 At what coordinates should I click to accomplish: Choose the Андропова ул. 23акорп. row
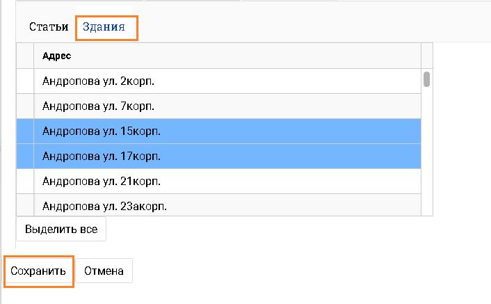pyautogui.click(x=226, y=205)
